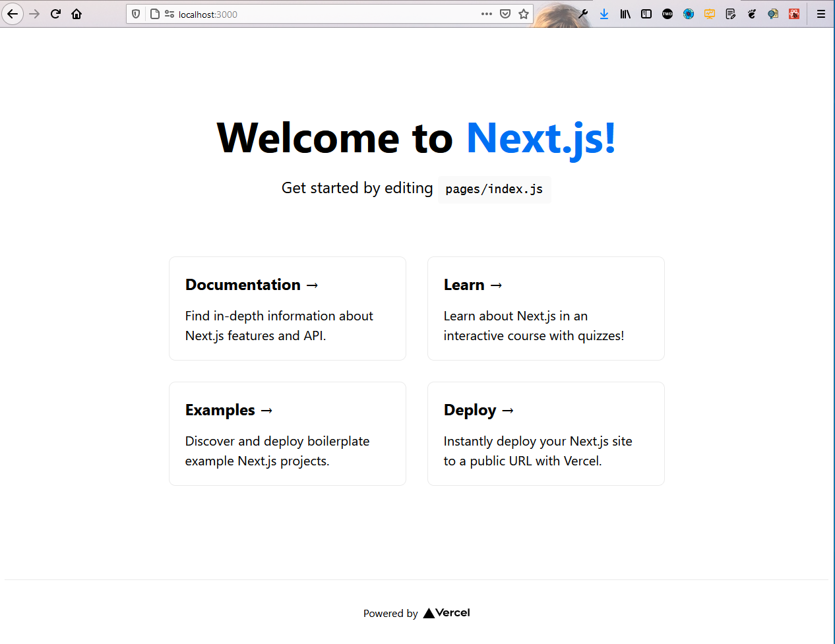Open page actions three-dot menu
This screenshot has height=644, width=835.
click(487, 14)
